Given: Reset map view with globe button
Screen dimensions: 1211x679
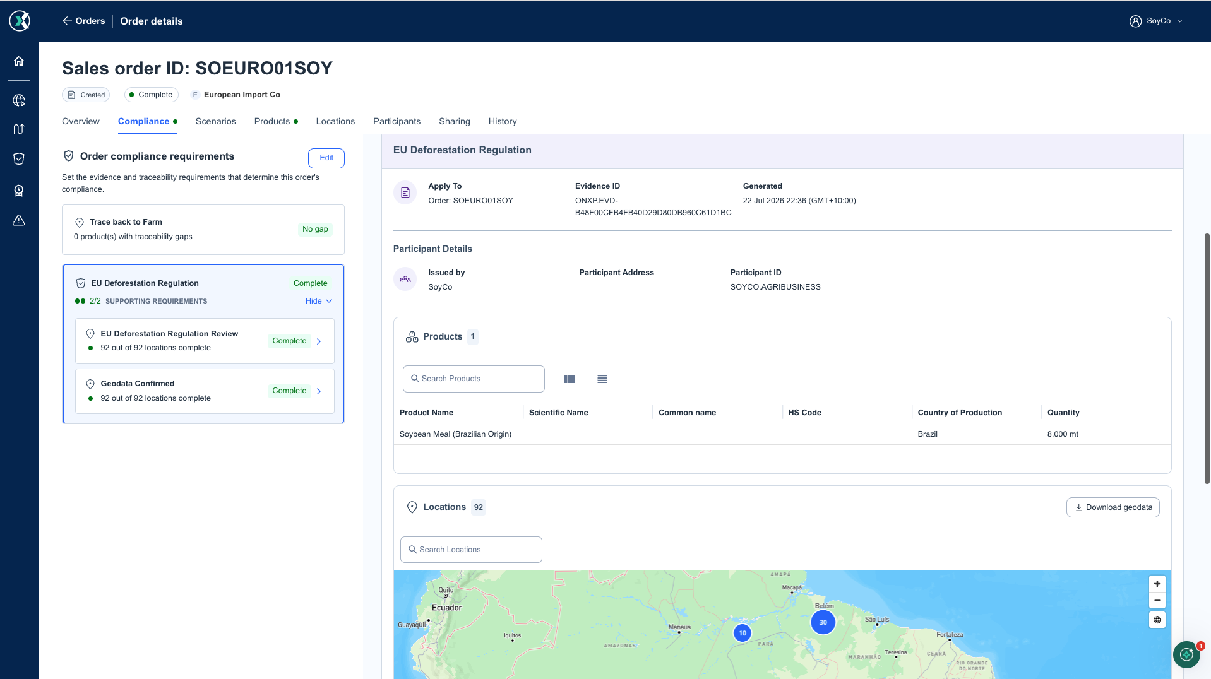Looking at the screenshot, I should pyautogui.click(x=1157, y=620).
